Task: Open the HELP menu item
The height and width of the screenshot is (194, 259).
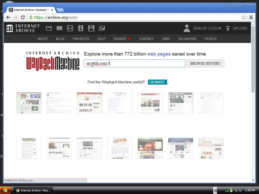Action: [101, 39]
